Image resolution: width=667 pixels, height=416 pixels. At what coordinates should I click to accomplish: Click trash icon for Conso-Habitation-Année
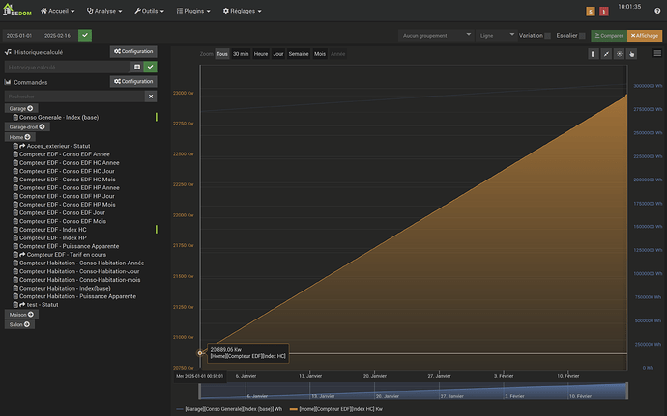point(15,263)
